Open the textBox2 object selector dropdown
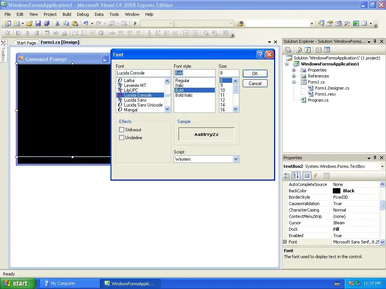Image resolution: width=386 pixels, height=289 pixels. click(x=382, y=166)
